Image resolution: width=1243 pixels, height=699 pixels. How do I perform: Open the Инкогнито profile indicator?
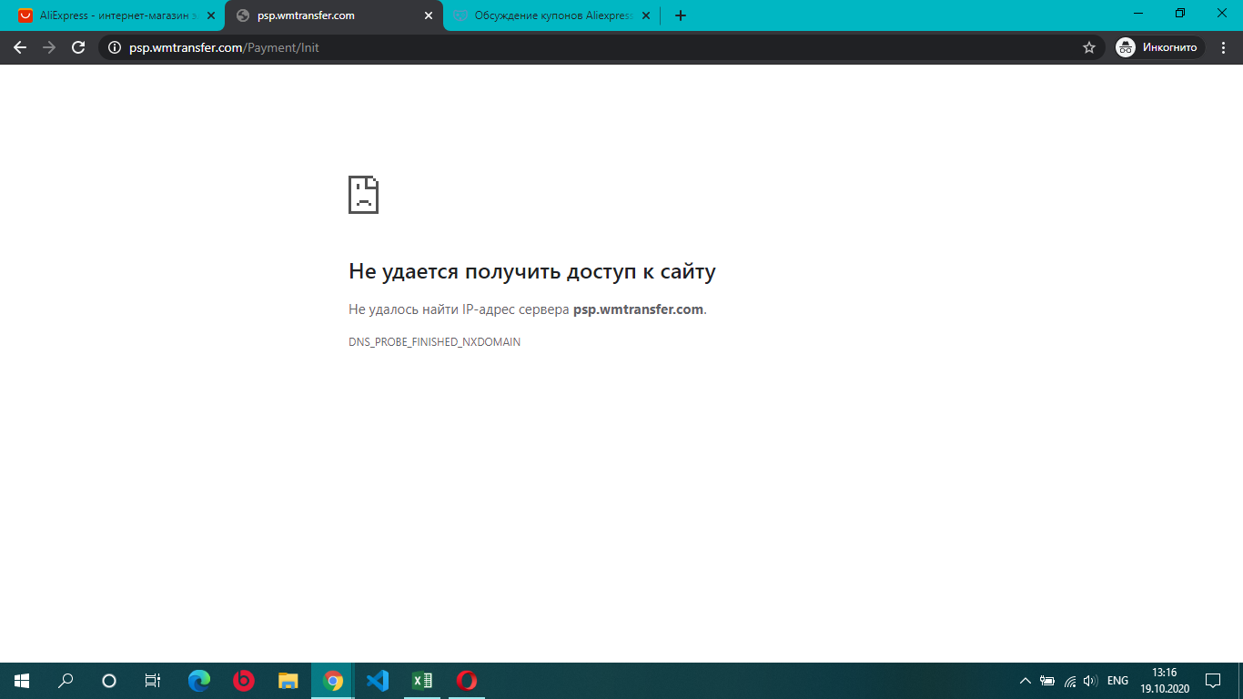point(1160,47)
